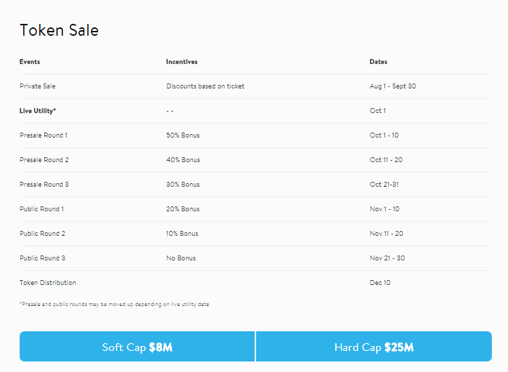Click the Hard Cap $25M button
508x372 pixels.
[374, 347]
